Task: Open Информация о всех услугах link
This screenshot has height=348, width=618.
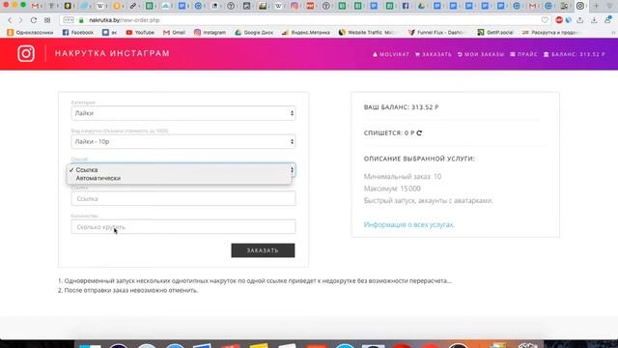Action: click(x=408, y=224)
